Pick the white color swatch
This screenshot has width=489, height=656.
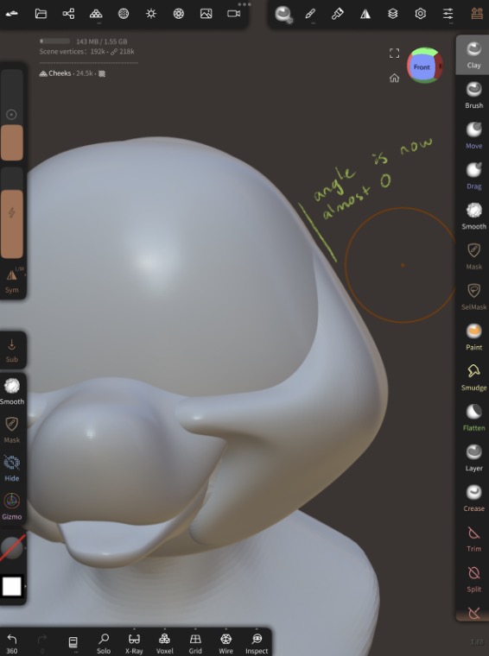(x=12, y=586)
